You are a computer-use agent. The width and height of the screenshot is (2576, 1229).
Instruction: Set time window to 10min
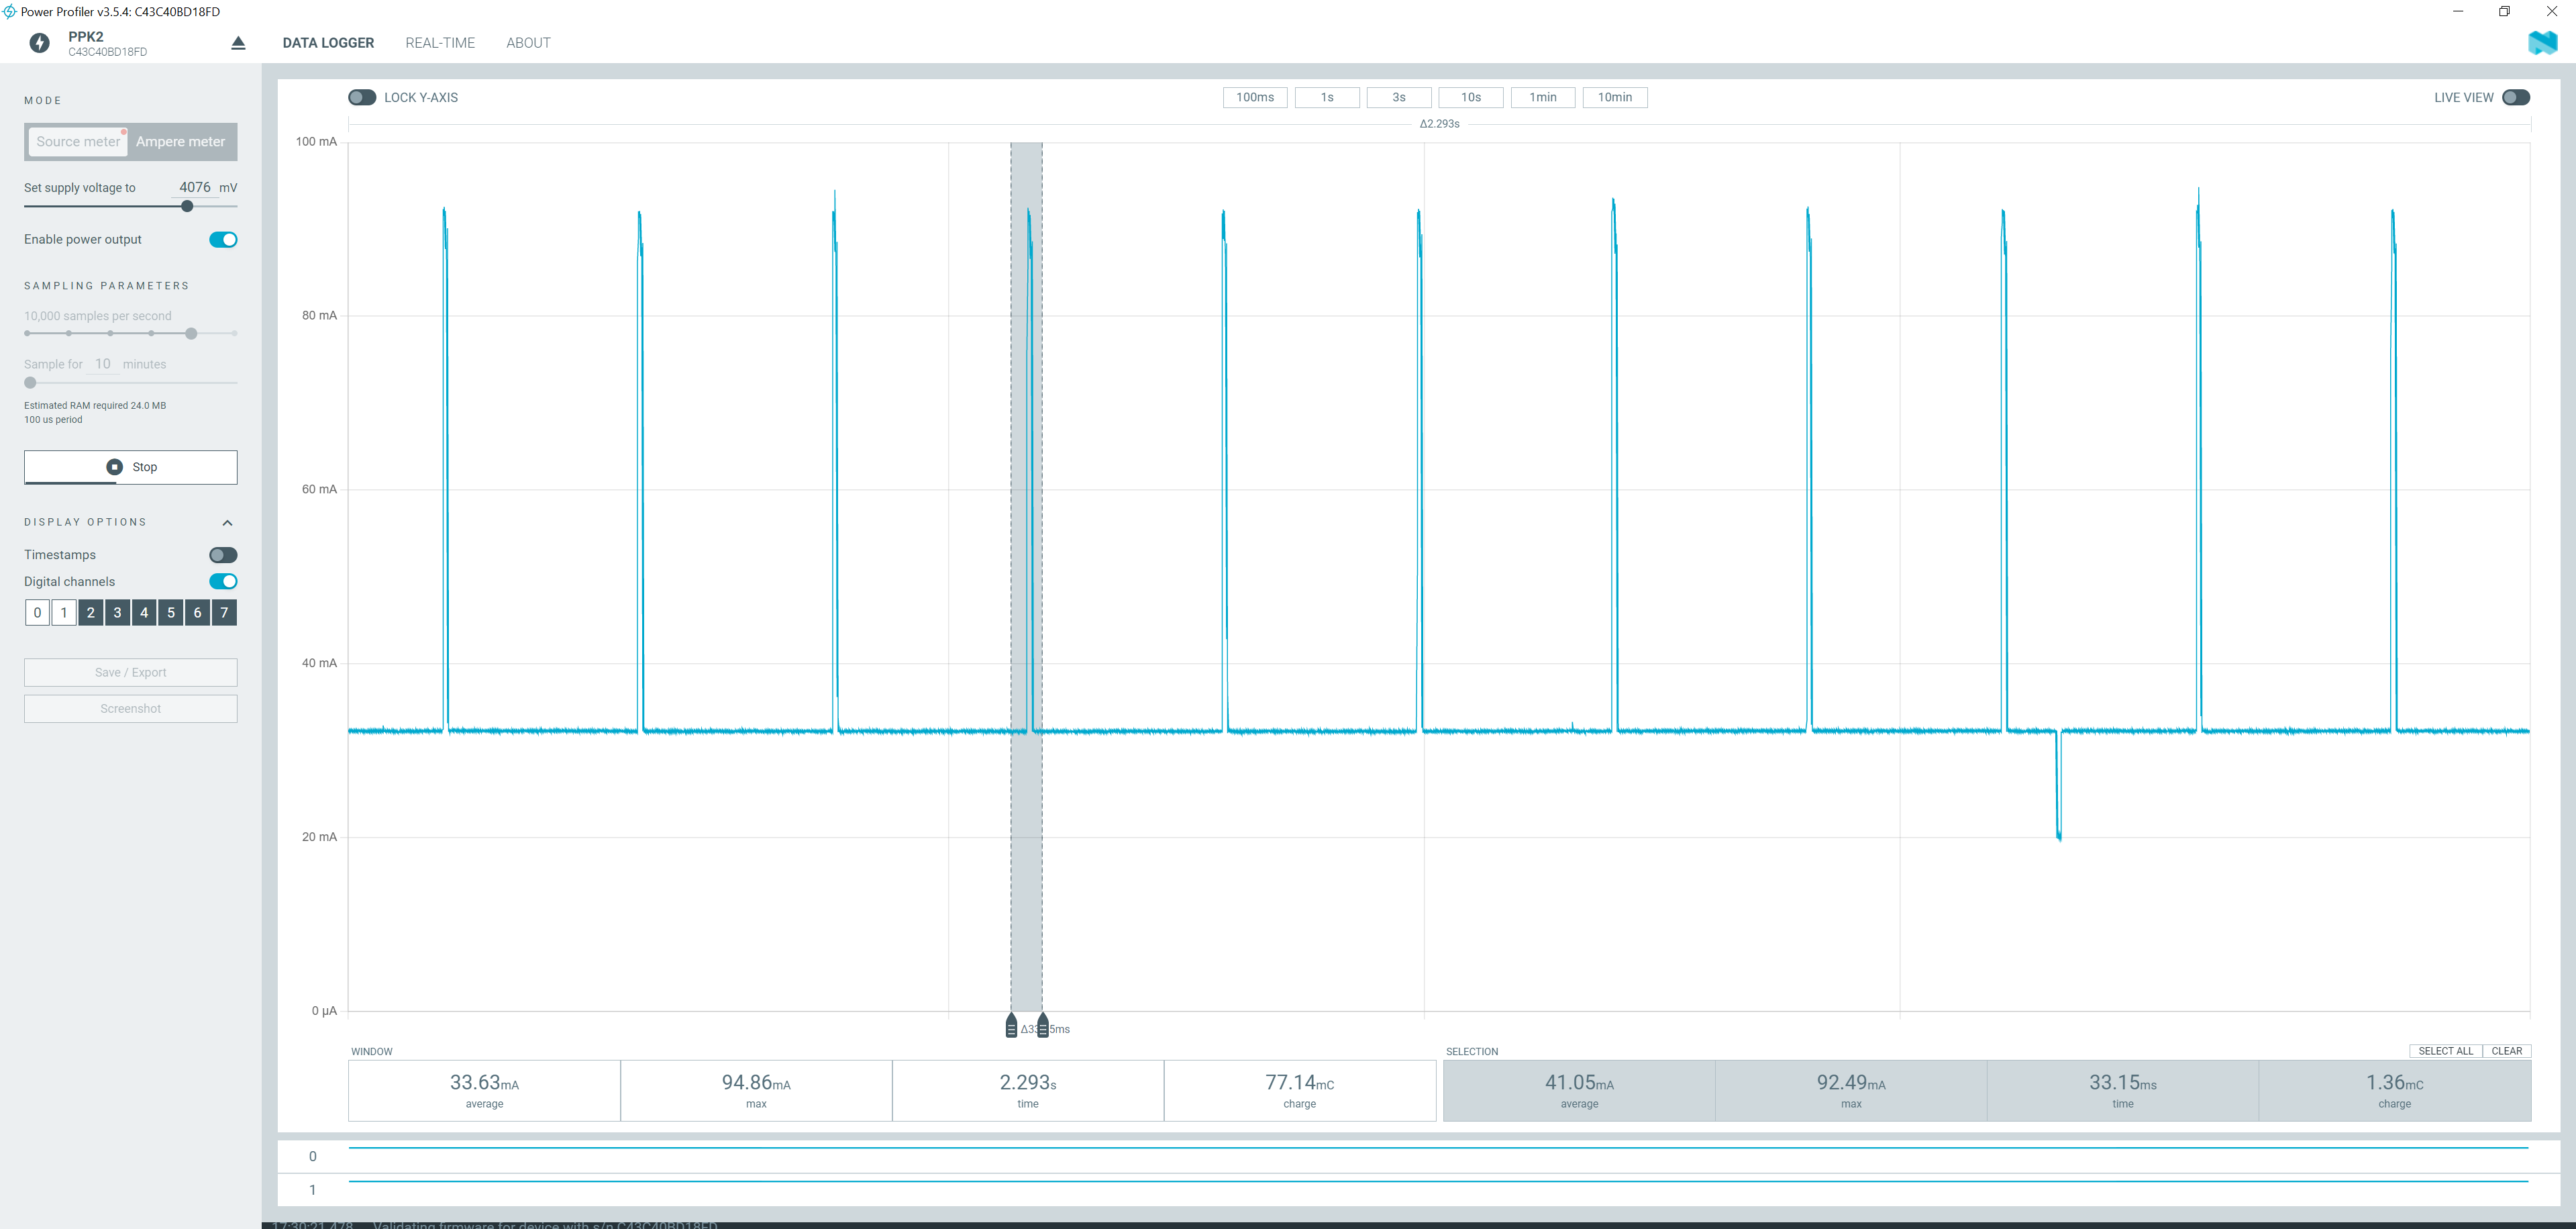(1615, 97)
